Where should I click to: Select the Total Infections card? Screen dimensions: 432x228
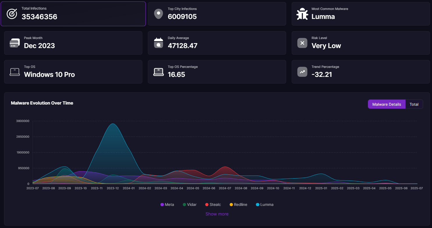coord(73,14)
